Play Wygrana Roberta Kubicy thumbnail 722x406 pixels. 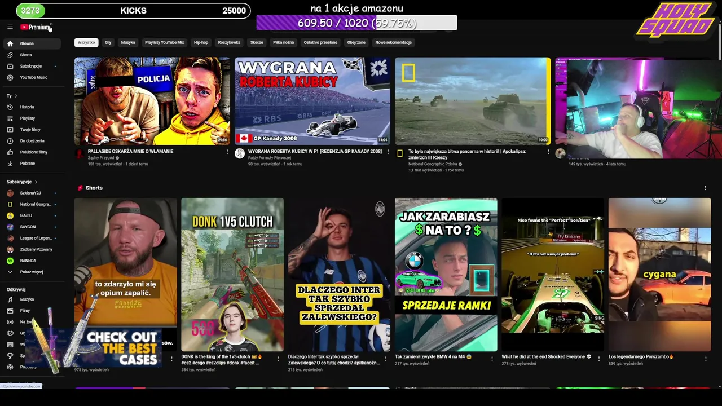[312, 101]
